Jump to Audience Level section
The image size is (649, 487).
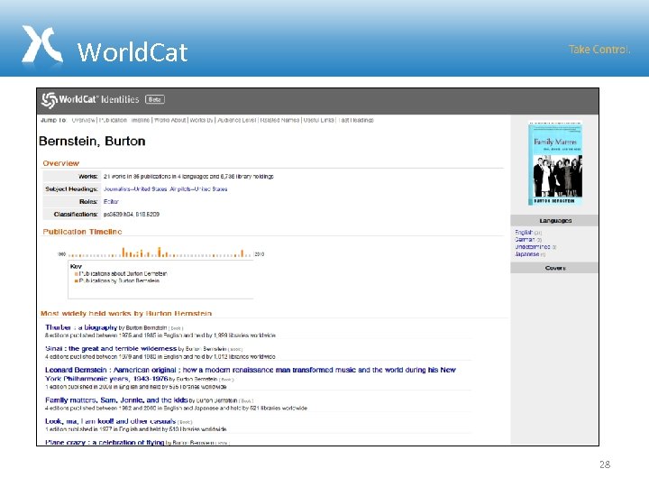pos(237,120)
